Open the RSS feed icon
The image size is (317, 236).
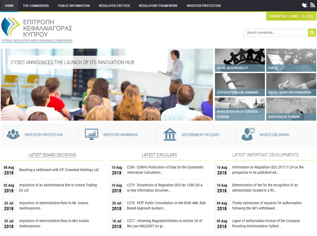(312, 5)
